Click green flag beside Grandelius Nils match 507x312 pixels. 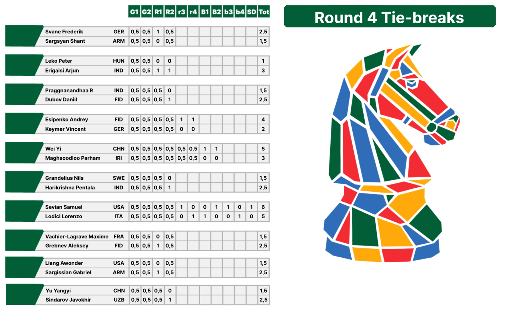[22, 182]
